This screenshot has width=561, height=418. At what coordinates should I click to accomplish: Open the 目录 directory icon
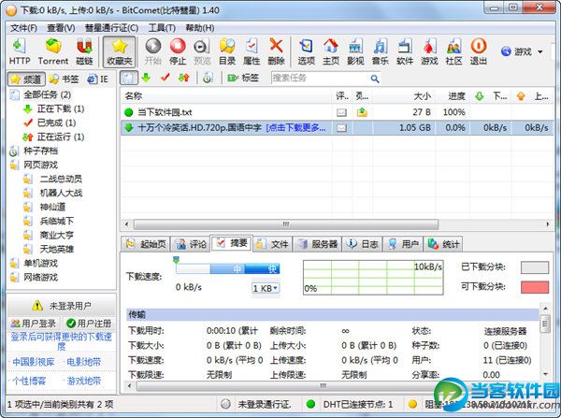(x=227, y=51)
